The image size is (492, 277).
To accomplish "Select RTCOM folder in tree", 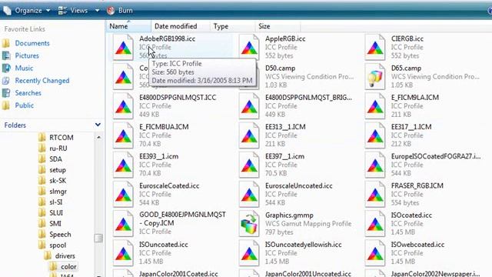I will click(61, 138).
